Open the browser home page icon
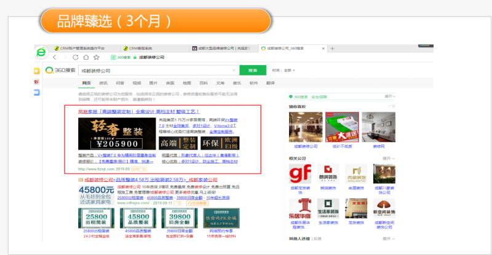Screen dimensions: 492x255 (86, 57)
